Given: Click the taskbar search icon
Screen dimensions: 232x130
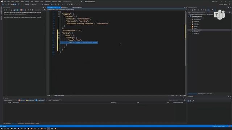Looking at the screenshot, I should click(x=5, y=129).
